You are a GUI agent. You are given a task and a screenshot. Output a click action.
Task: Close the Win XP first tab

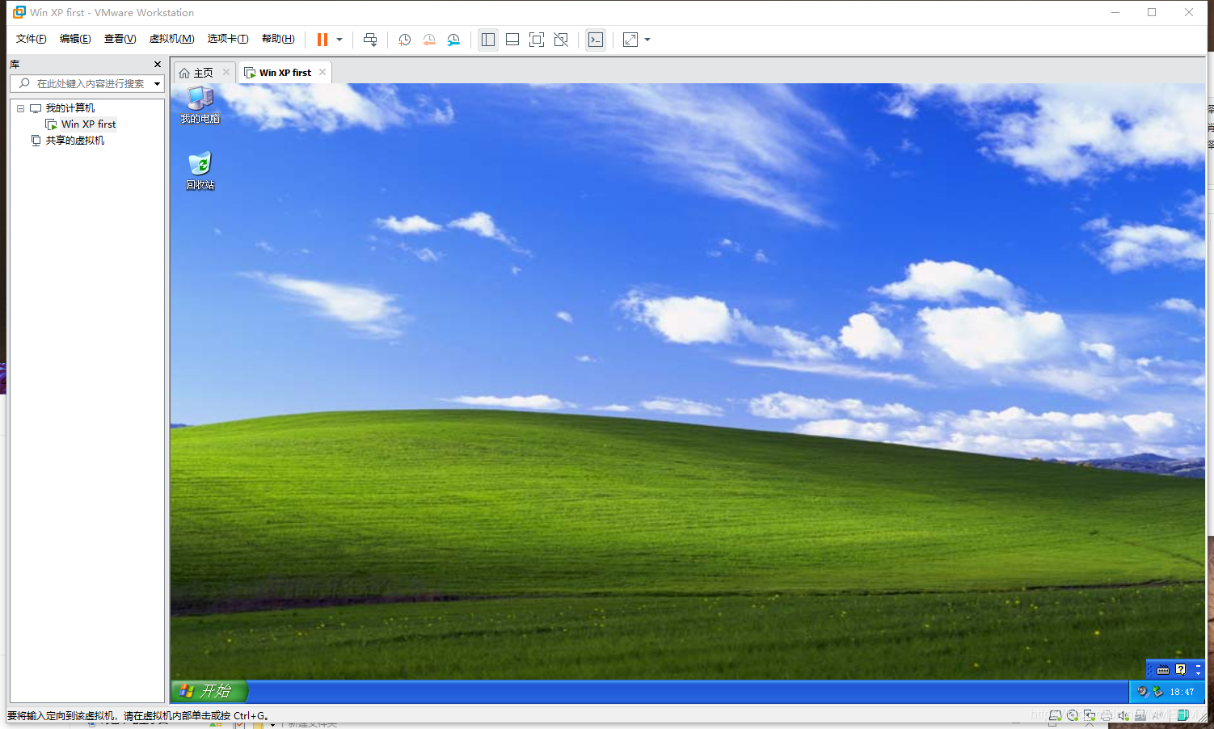pyautogui.click(x=322, y=72)
